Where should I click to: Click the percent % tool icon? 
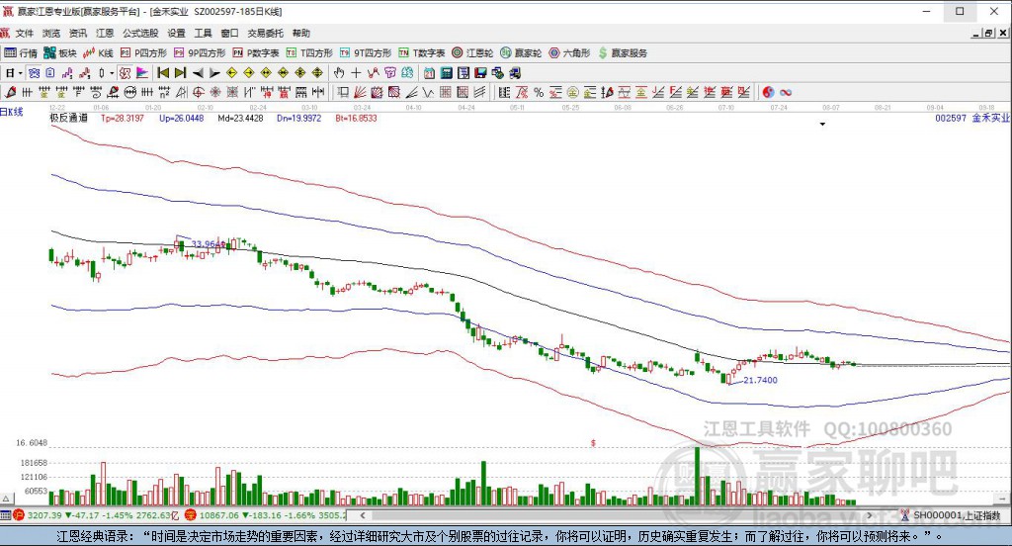[x=539, y=92]
